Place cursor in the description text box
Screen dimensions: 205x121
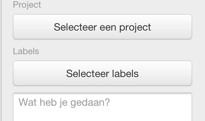pyautogui.click(x=102, y=107)
